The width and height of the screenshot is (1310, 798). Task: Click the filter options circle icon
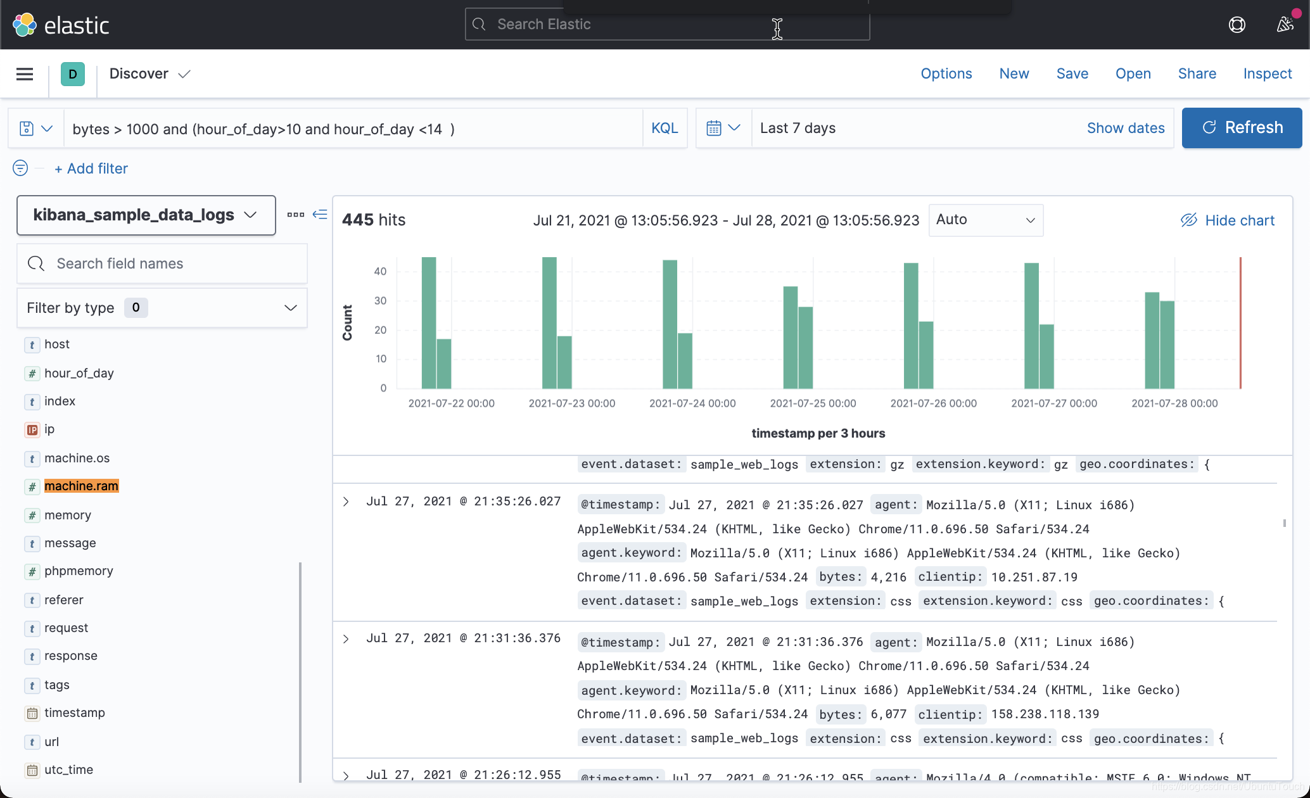tap(20, 168)
